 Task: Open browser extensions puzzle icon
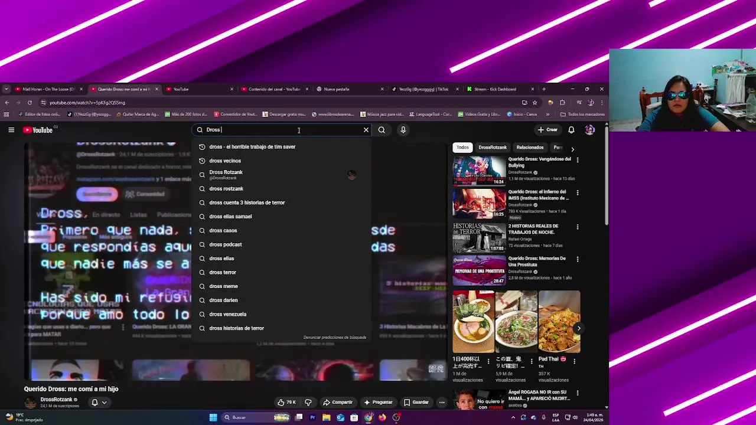(x=562, y=103)
